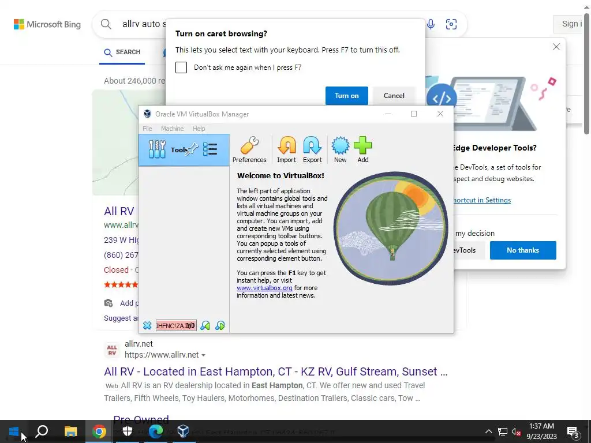Switch to Chrome in the taskbar

(x=99, y=431)
